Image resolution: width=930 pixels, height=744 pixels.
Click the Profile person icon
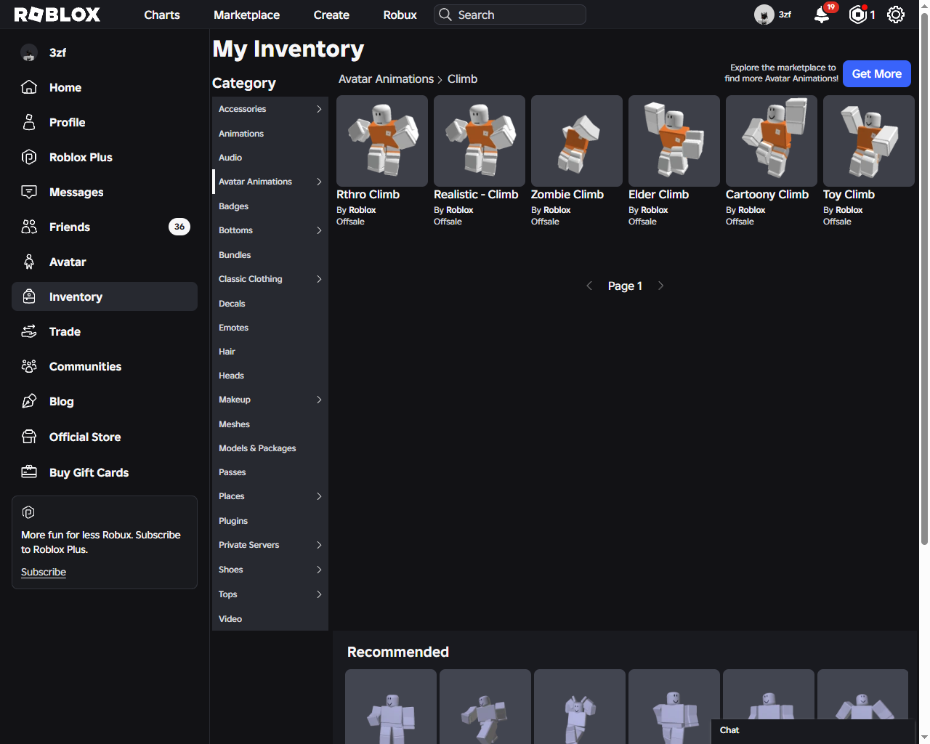coord(29,122)
